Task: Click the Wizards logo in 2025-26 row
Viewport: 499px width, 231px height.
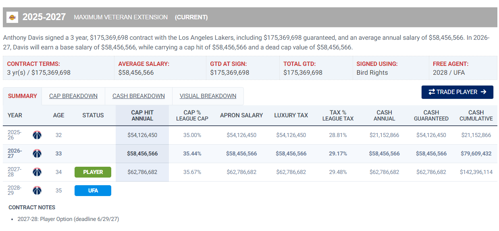Action: coord(37,135)
